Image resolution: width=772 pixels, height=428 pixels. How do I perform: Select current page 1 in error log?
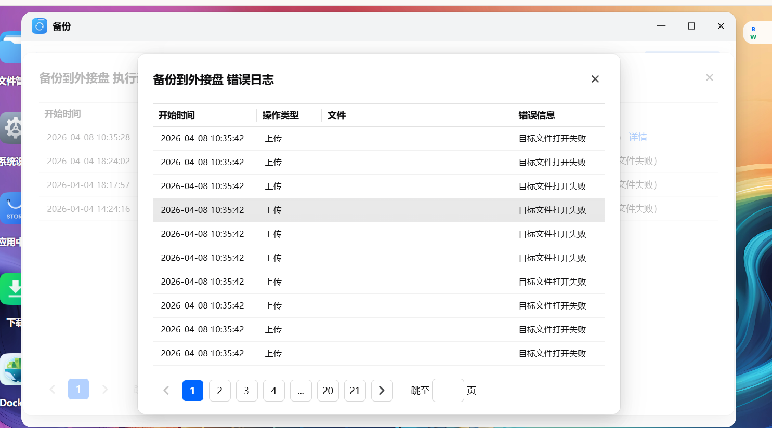click(x=192, y=391)
